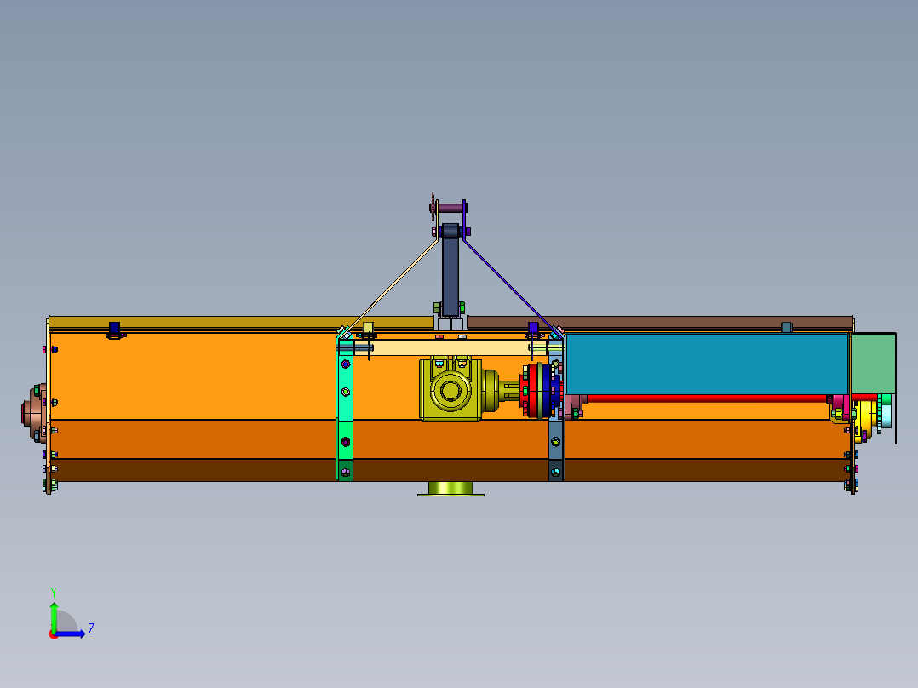Pick the purple hitch pin at top
This screenshot has height=688, width=918.
(450, 208)
